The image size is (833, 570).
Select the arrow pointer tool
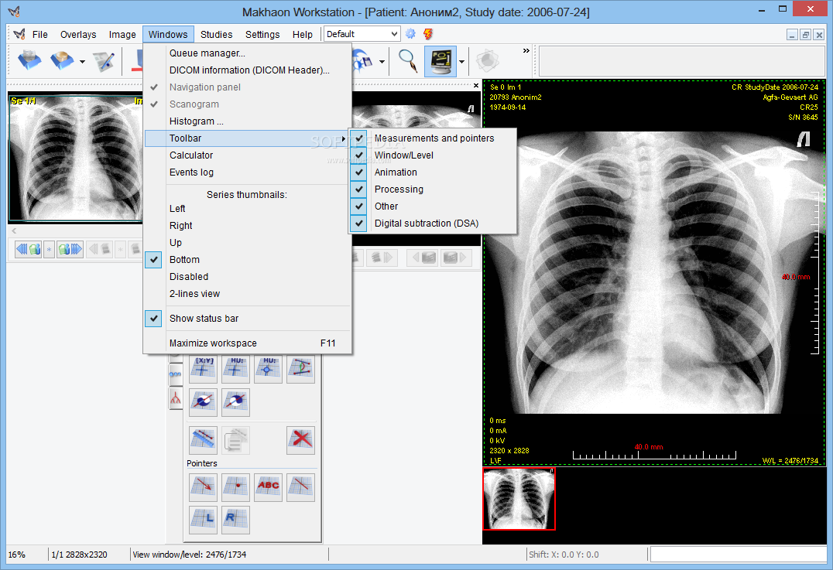pyautogui.click(x=203, y=487)
